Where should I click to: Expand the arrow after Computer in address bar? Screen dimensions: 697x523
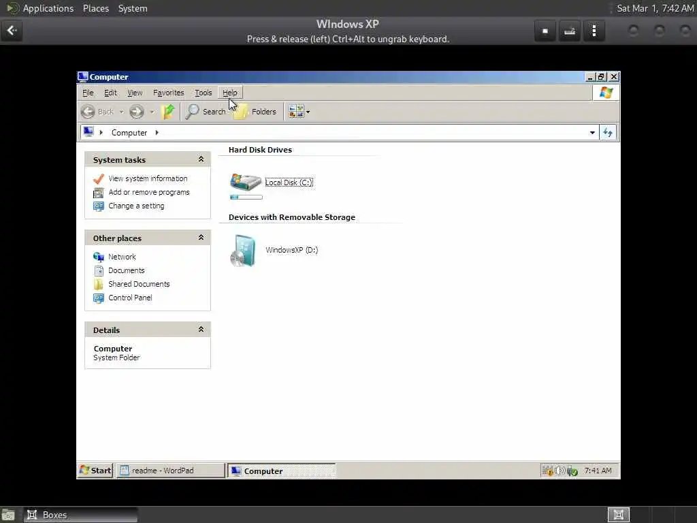[x=157, y=133]
